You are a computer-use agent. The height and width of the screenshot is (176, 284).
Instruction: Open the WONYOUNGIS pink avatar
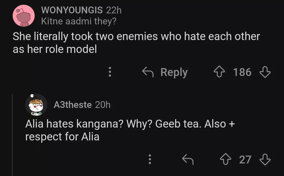(x=24, y=16)
